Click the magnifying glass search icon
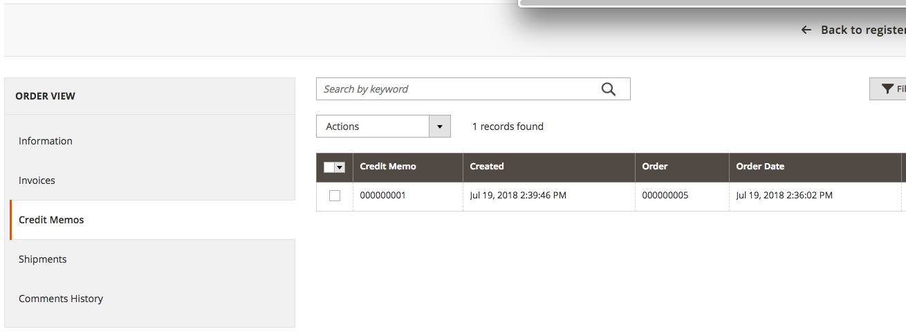Viewport: 906px width, 336px height. pyautogui.click(x=609, y=89)
